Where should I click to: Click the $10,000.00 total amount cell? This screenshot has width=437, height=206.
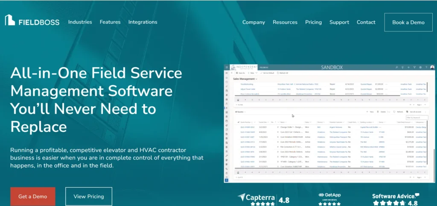pos(409,127)
